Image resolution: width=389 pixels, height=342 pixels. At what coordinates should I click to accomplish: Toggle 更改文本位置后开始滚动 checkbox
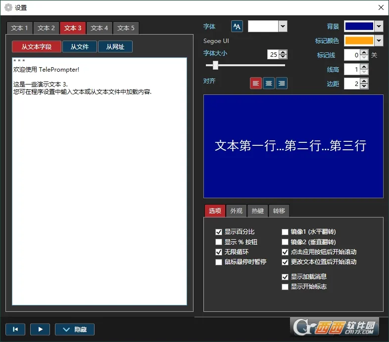[x=285, y=262]
